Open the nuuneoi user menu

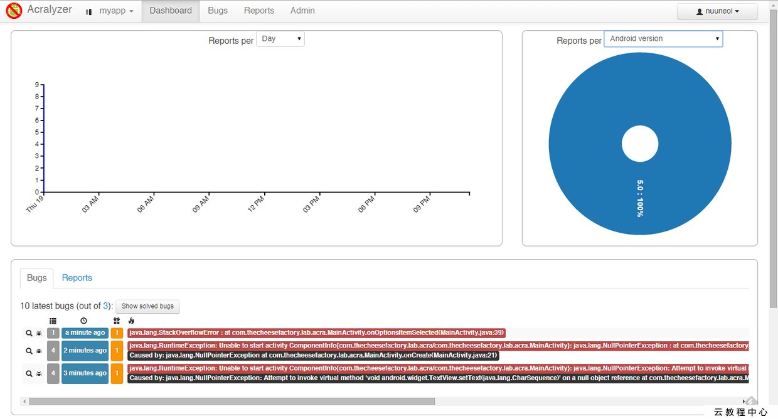718,11
